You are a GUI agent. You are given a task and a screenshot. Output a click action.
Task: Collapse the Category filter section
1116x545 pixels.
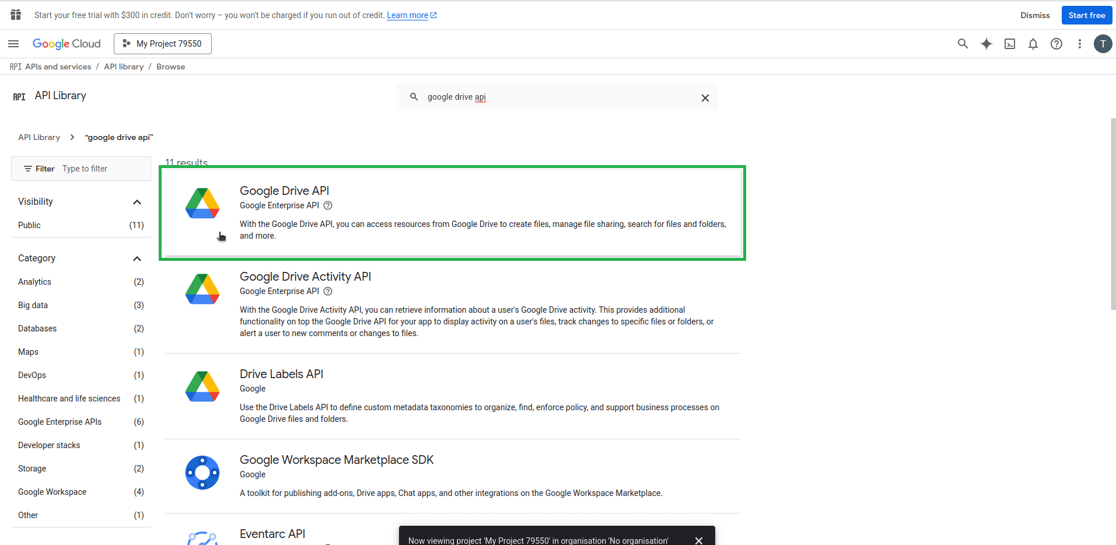[x=137, y=258]
